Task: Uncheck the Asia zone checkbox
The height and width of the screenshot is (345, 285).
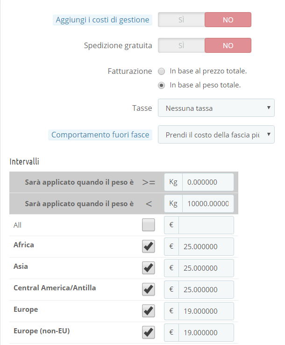Action: (x=149, y=268)
